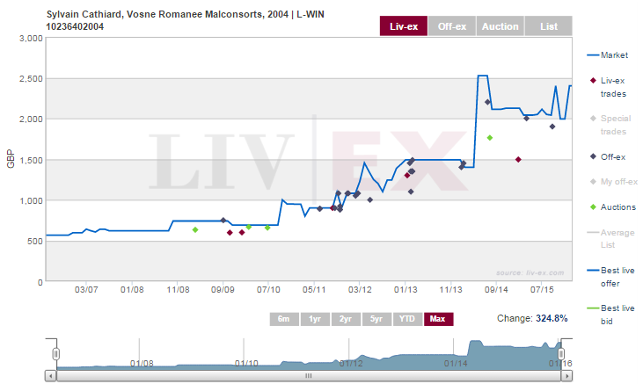The width and height of the screenshot is (643, 384).
Task: Select the 1yr time range
Action: click(315, 319)
